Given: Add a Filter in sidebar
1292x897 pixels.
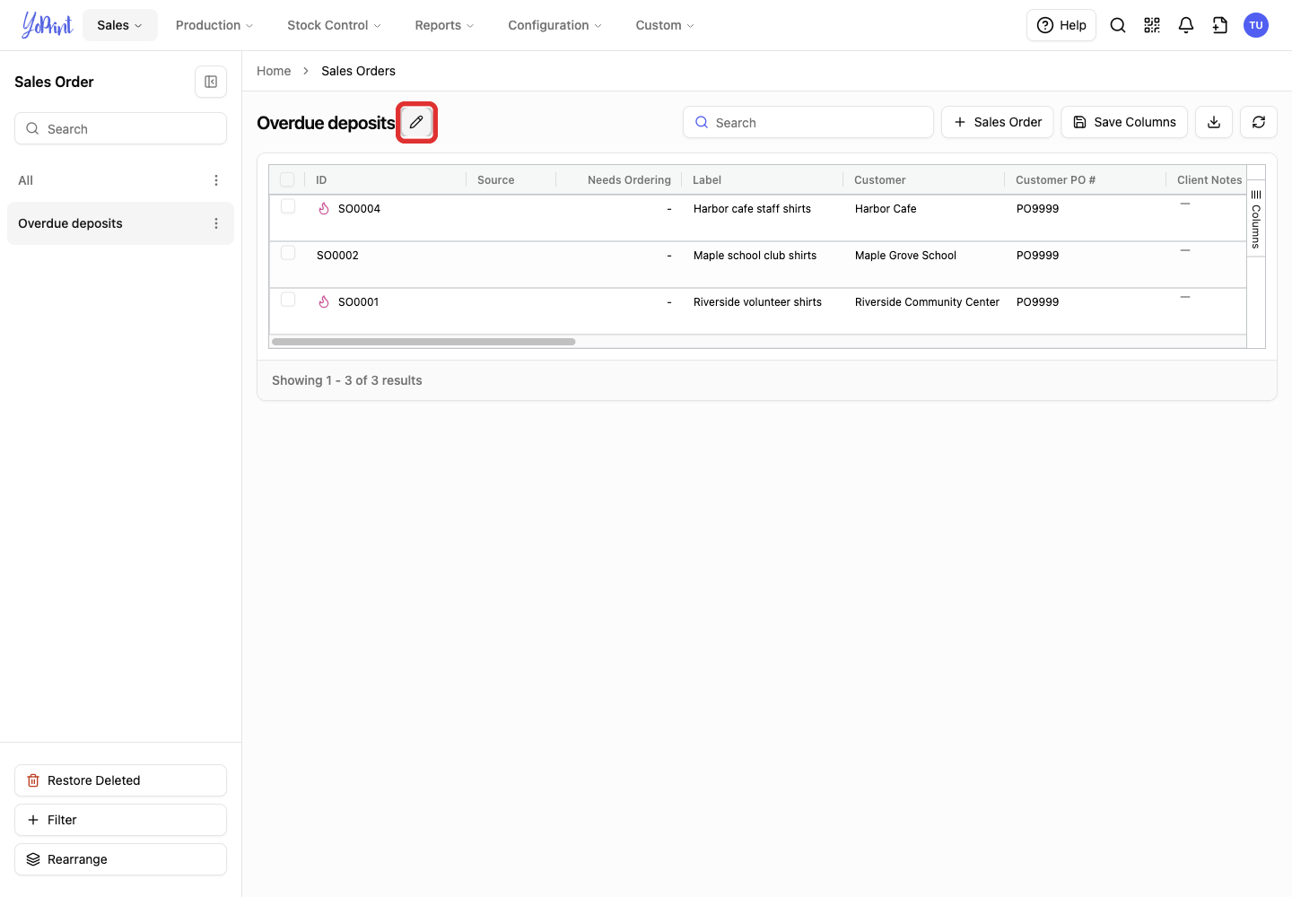Looking at the screenshot, I should coord(120,820).
